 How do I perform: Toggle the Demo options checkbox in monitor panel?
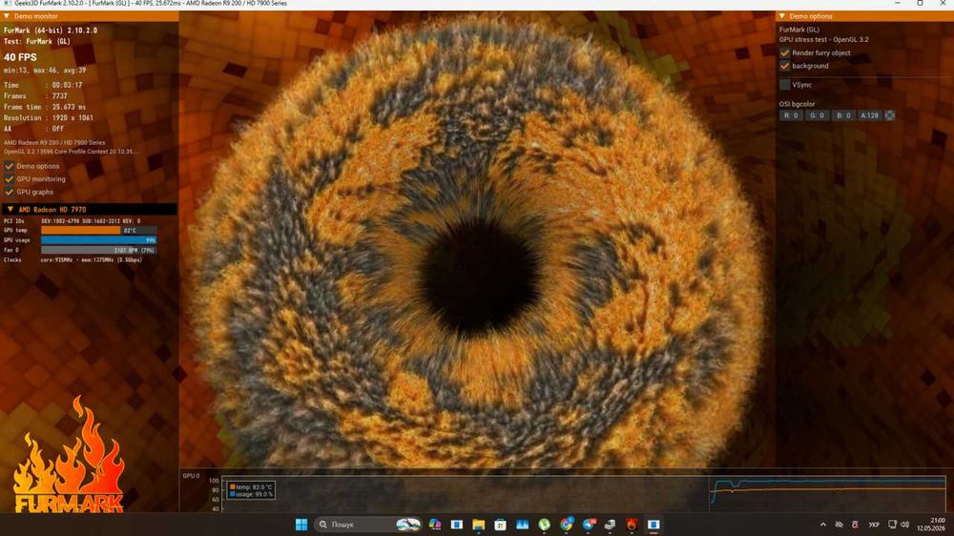point(10,166)
